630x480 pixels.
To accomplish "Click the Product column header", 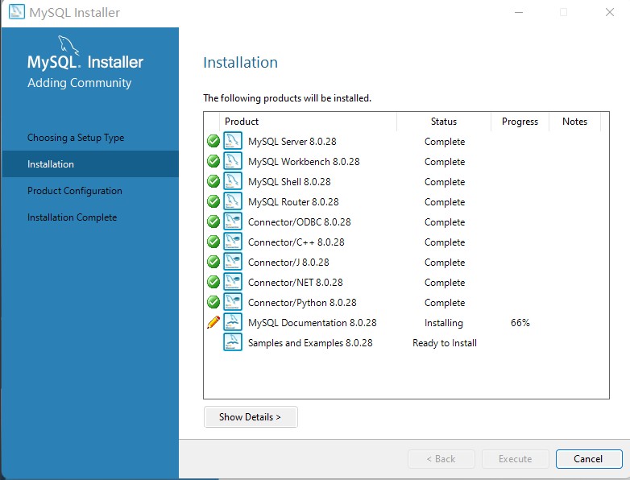I will [x=309, y=122].
